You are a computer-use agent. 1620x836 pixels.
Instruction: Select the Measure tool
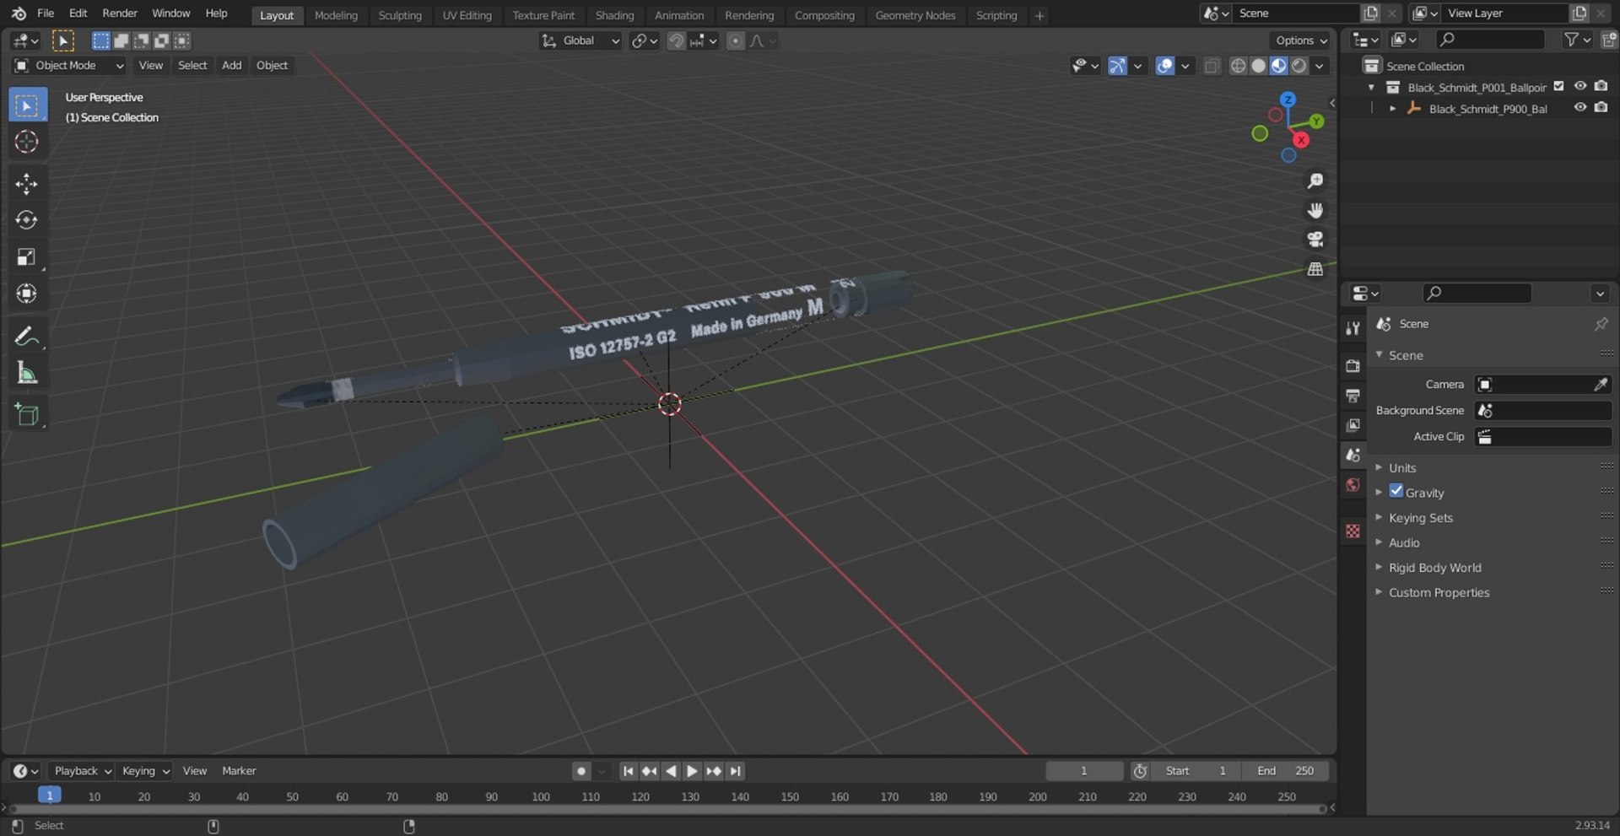(27, 373)
